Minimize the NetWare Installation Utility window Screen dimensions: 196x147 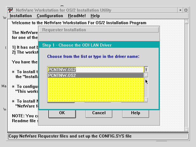[x=180, y=10]
